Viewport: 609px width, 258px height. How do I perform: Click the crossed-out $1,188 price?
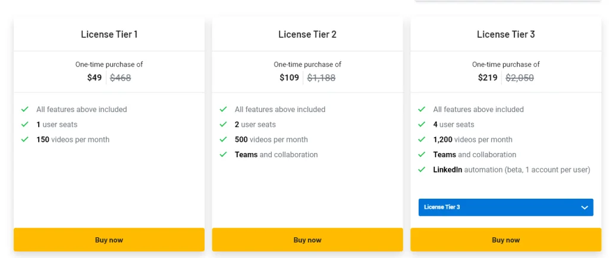click(321, 78)
